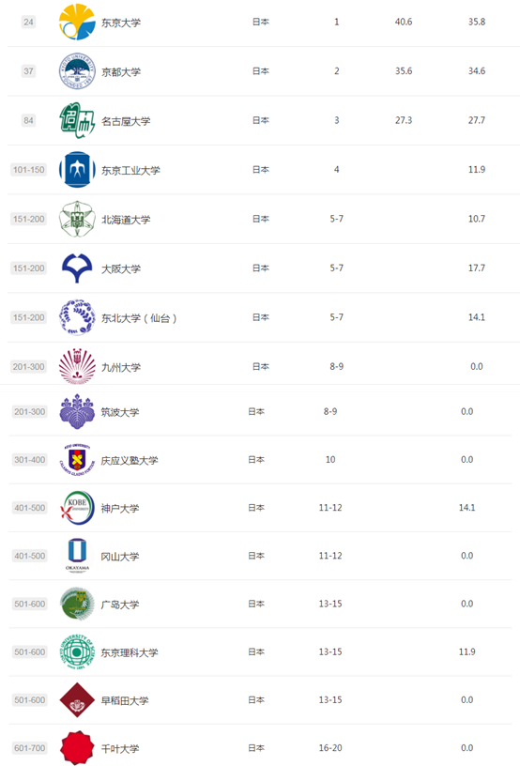Screen dimensions: 520x781
Task: Click the green Nagoya University logo
Action: pyautogui.click(x=77, y=120)
